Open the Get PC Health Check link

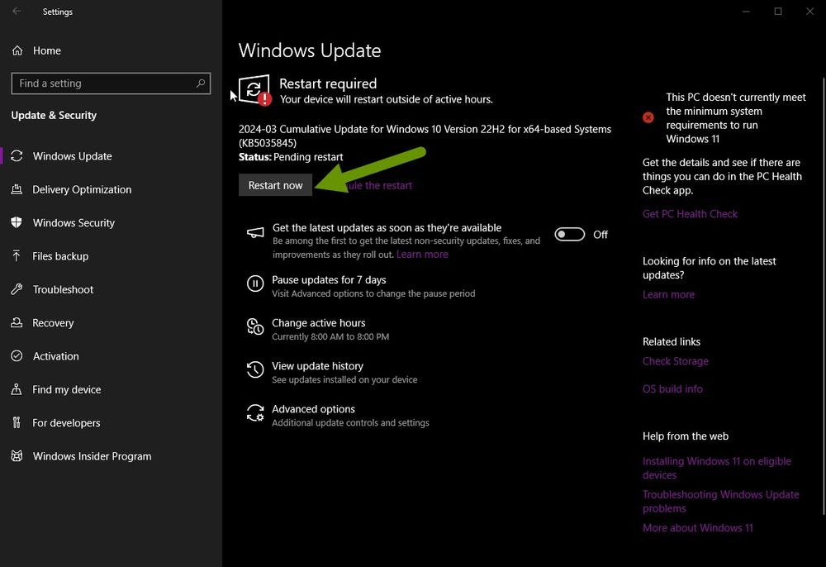[690, 213]
